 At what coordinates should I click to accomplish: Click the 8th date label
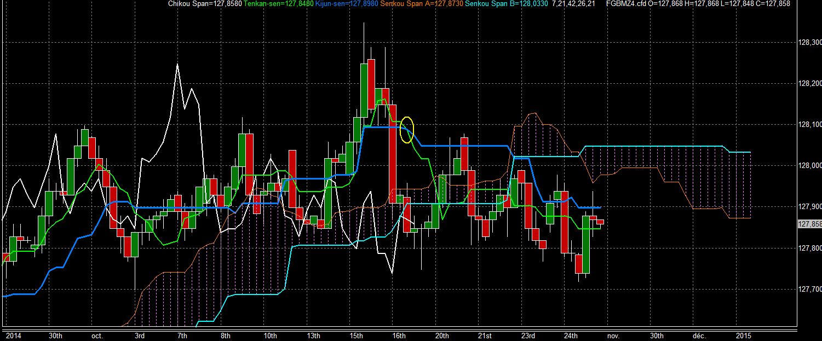coord(225,336)
